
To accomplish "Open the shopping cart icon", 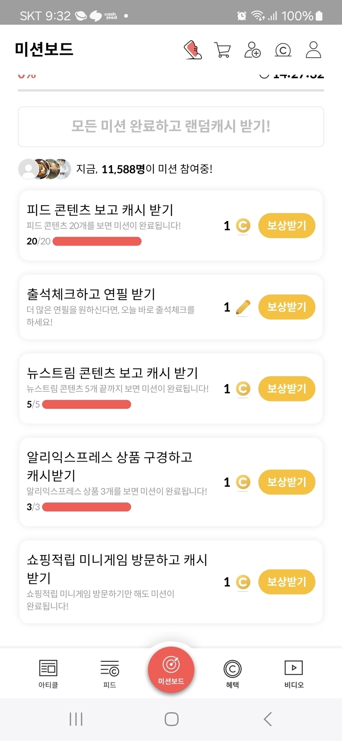I will (223, 50).
